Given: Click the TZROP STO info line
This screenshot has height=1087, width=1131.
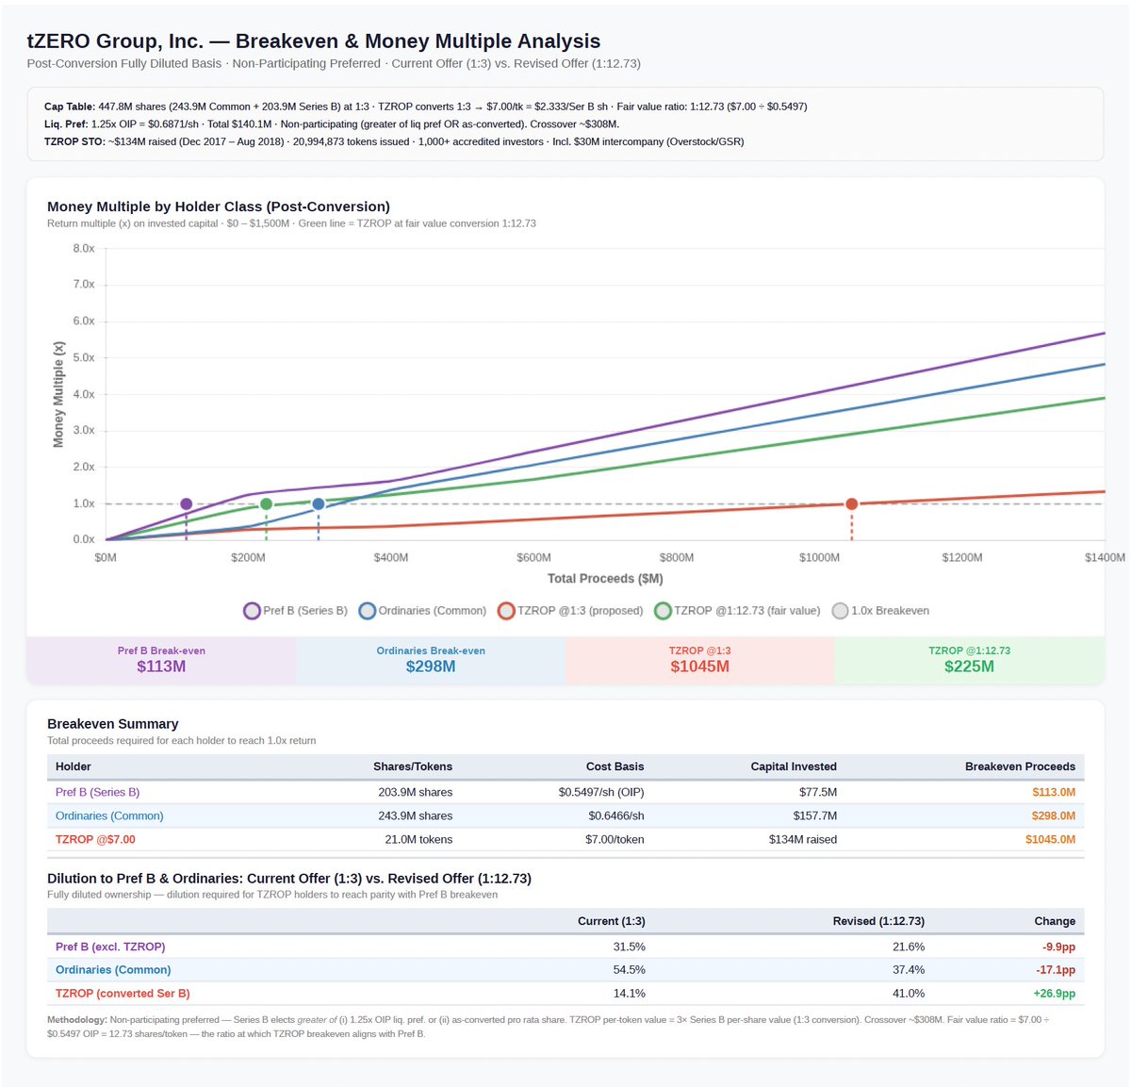Looking at the screenshot, I should pyautogui.click(x=394, y=141).
